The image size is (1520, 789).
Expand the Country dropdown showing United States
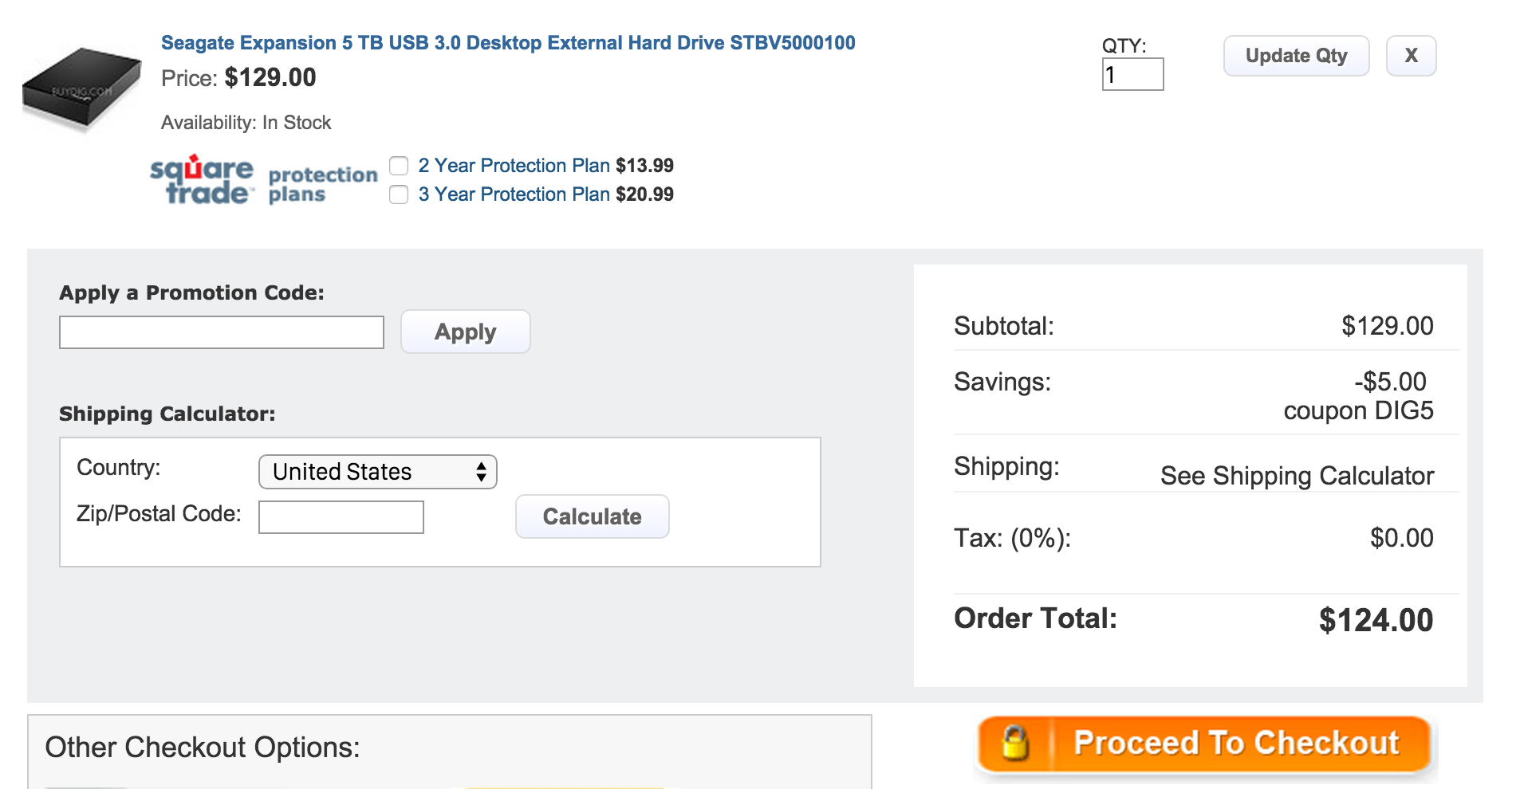tap(378, 472)
